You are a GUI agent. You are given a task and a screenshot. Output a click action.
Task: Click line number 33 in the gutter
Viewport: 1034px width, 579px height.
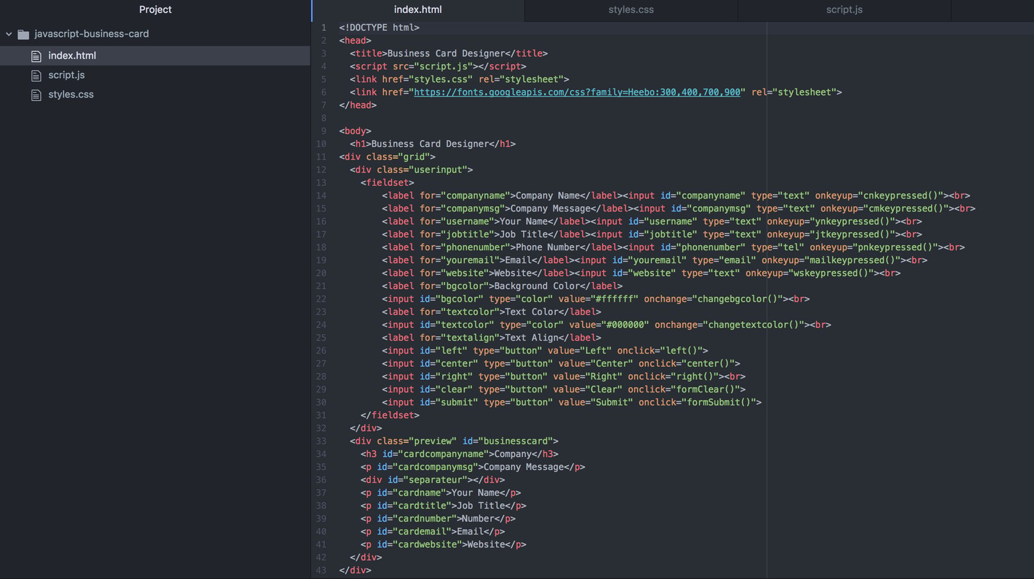(x=321, y=441)
